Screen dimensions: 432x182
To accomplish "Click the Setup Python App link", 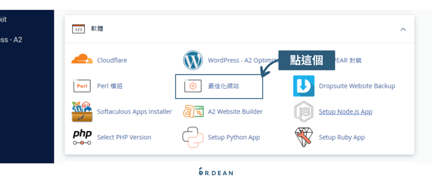I will [x=234, y=137].
